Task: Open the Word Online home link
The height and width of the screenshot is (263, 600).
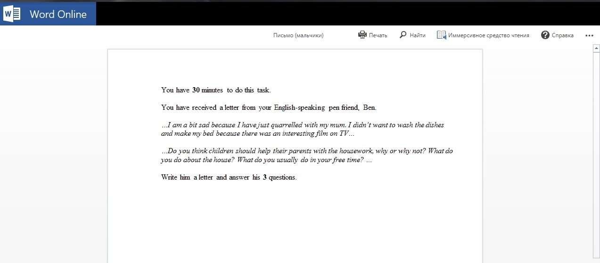Action: coord(58,14)
